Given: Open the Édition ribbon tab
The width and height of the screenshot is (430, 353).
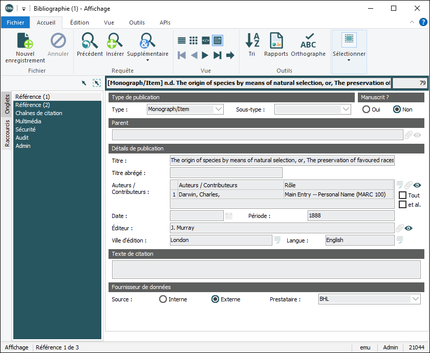Looking at the screenshot, I should tap(79, 23).
